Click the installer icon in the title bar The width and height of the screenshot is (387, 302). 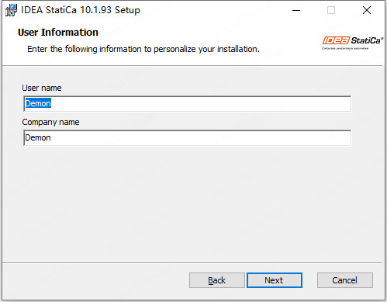(11, 10)
